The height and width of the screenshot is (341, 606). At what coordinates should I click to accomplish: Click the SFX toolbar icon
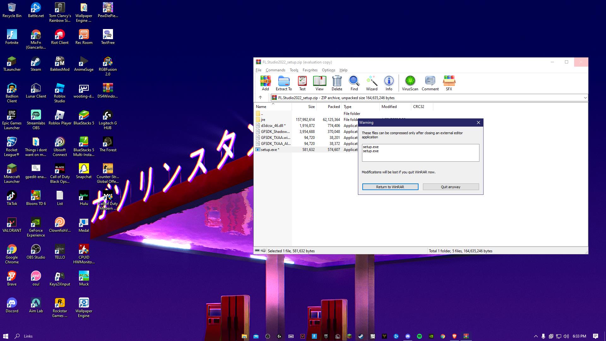click(449, 83)
